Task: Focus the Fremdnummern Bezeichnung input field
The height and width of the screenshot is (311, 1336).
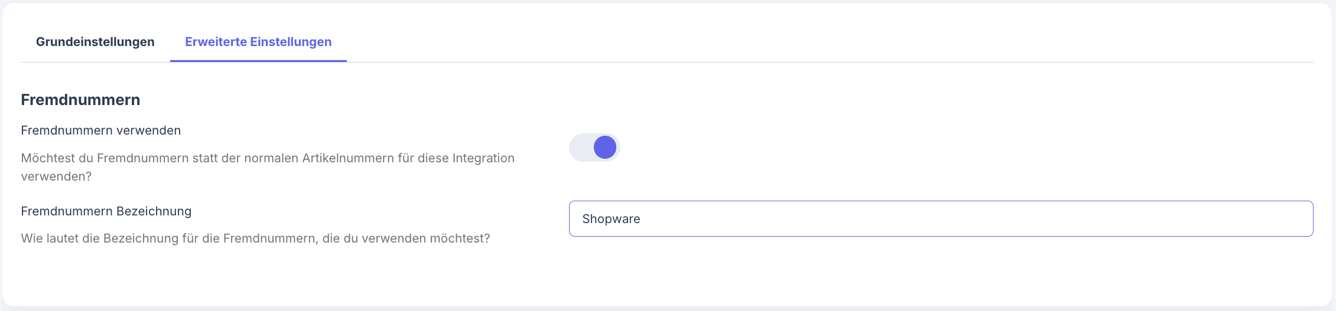Action: coord(940,219)
